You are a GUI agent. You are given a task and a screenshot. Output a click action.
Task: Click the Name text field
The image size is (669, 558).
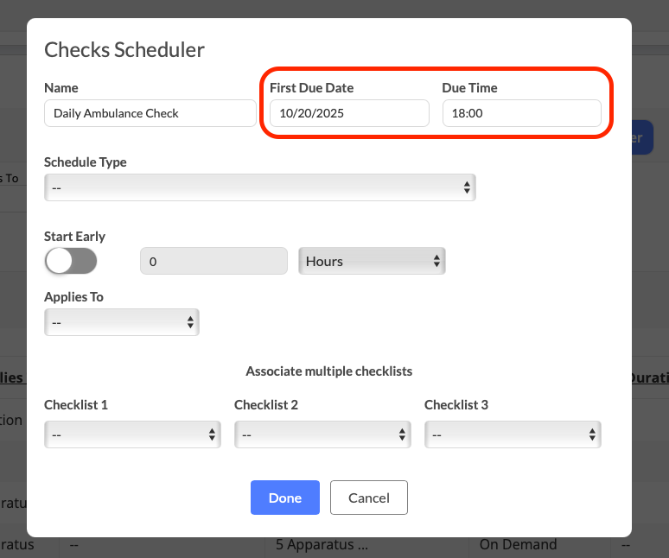(x=150, y=113)
